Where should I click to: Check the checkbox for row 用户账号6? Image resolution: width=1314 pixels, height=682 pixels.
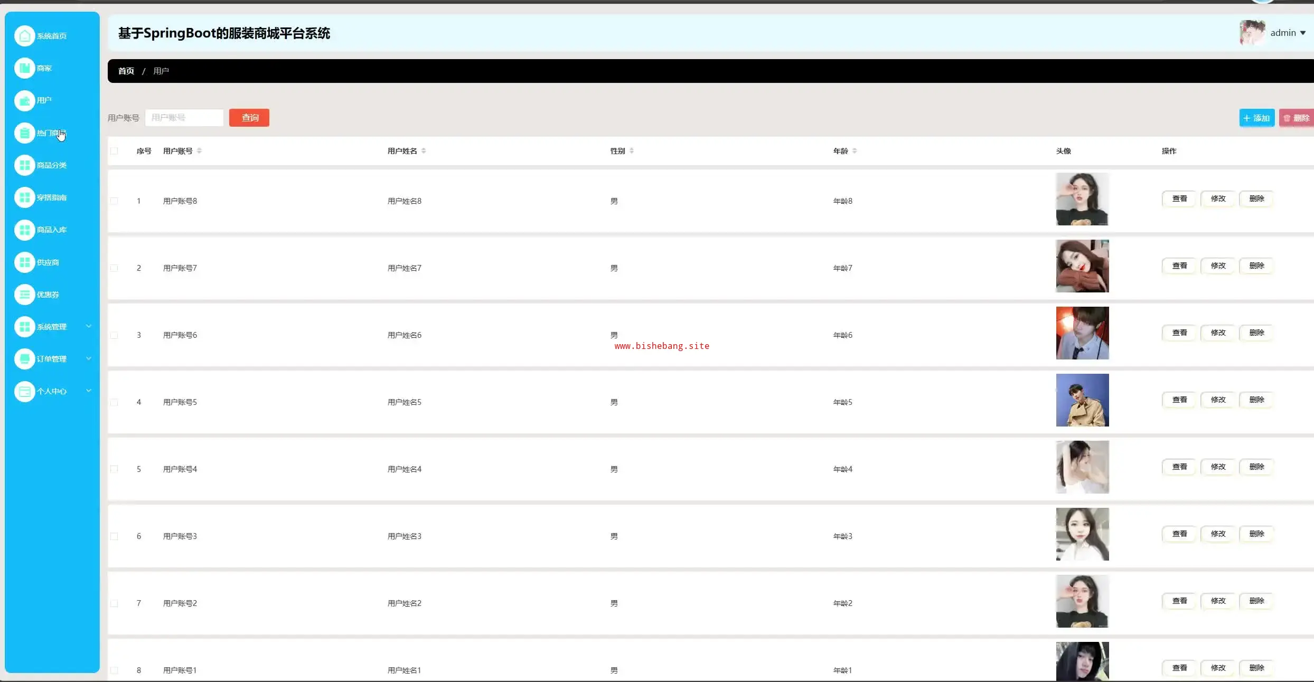tap(114, 335)
